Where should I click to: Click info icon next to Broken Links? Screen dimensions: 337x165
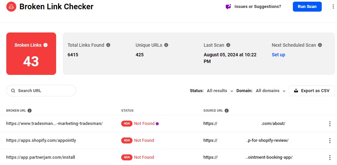pyautogui.click(x=45, y=45)
